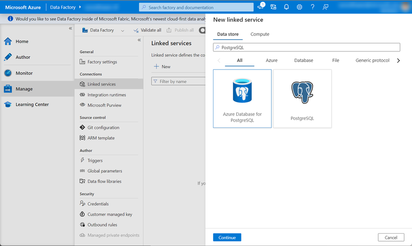Expand the Data Factory breadcrumb arrow

(80, 7)
